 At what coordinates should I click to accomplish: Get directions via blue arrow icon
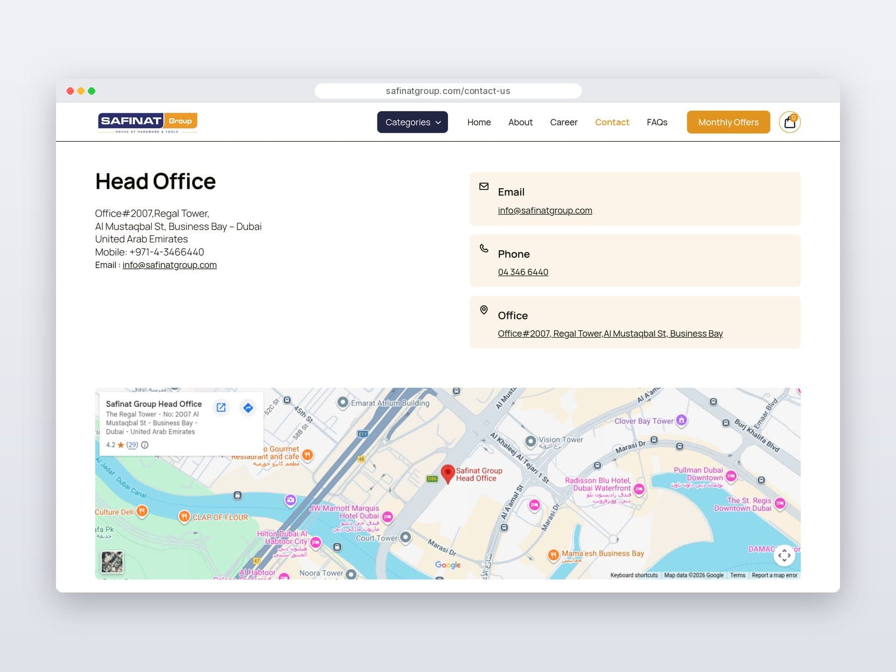pyautogui.click(x=248, y=408)
